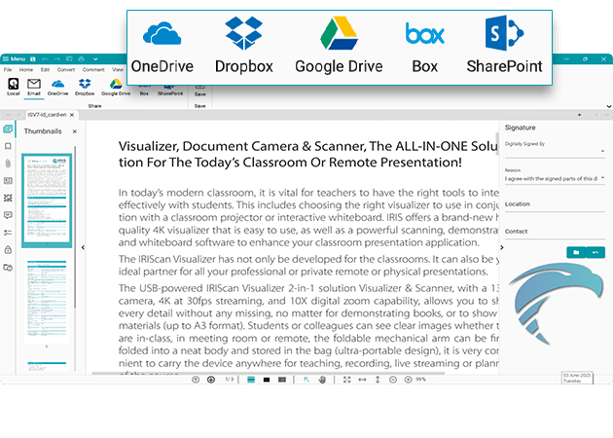Choose the select arrow cursor tool
Screen dimensions: 613x438
[306, 380]
